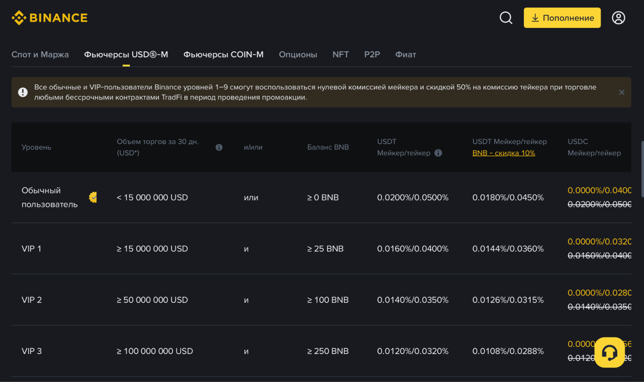Switch to the Фьючерсы COIN-M tab
The width and height of the screenshot is (644, 382).
223,55
